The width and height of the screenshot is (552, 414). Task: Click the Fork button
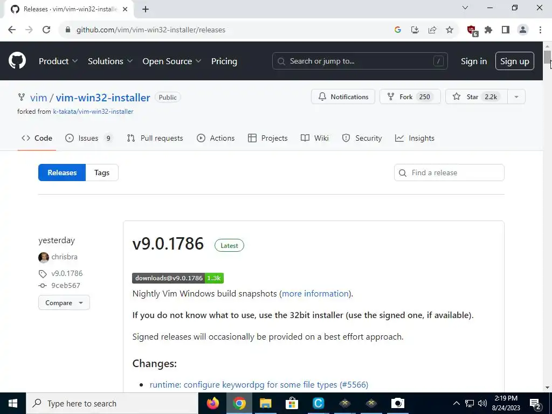point(410,97)
